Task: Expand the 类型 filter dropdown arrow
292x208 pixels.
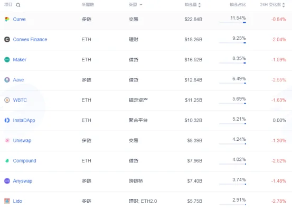Action: 141,5
